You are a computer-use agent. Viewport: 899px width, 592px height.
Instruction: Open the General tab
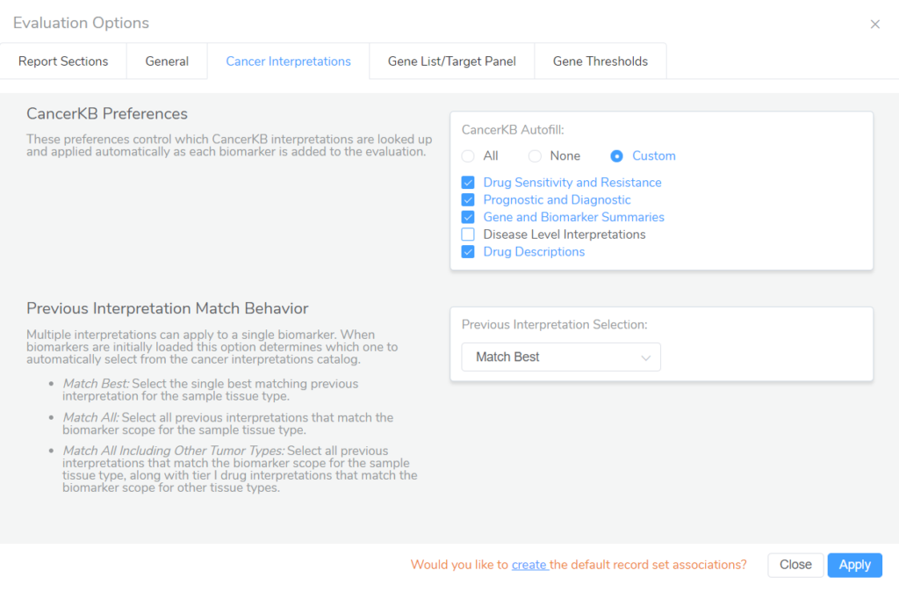(x=167, y=61)
